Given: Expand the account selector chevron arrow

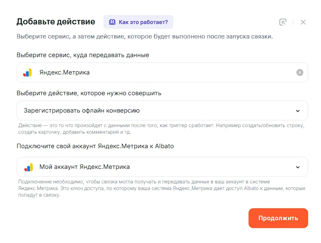Looking at the screenshot, I should pyautogui.click(x=297, y=167).
